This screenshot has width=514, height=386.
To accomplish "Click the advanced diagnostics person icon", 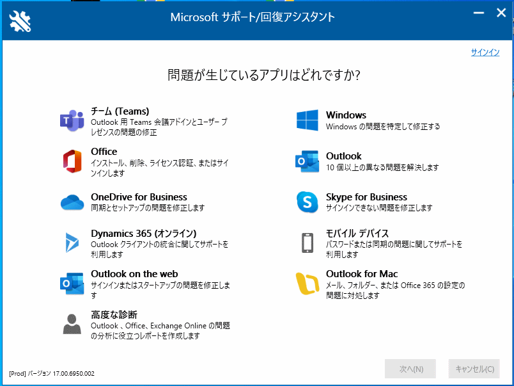I will [x=72, y=324].
